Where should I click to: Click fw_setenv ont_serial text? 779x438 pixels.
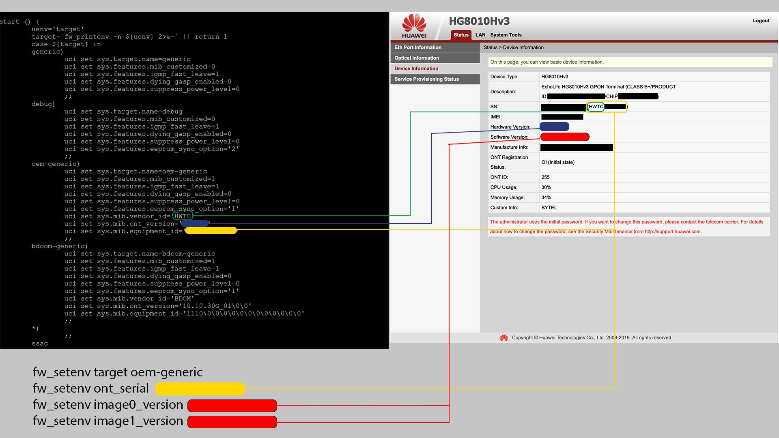tap(91, 389)
